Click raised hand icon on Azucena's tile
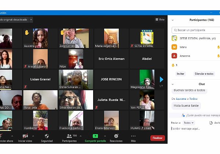The height and width of the screenshot is (154, 220). coord(27,33)
